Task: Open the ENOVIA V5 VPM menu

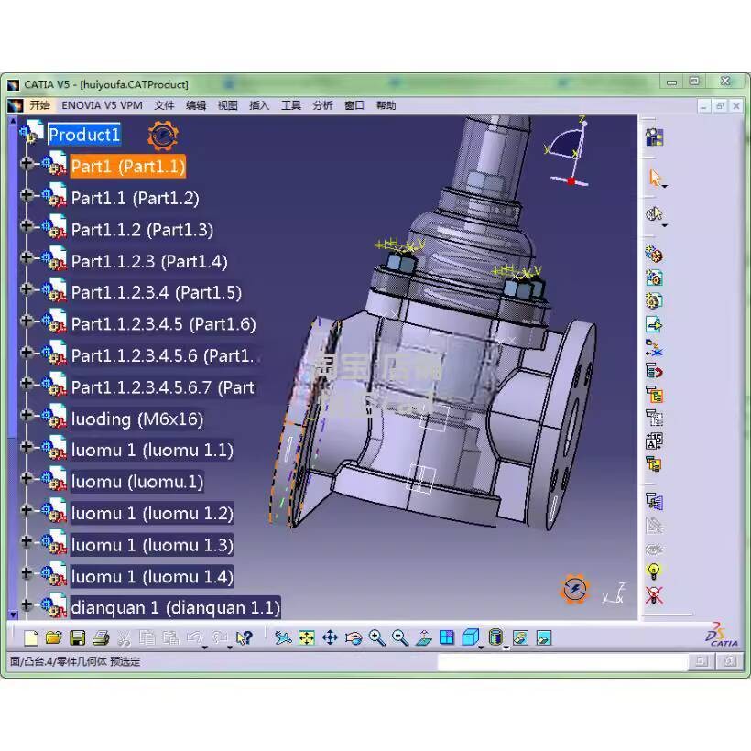Action: coord(102,105)
